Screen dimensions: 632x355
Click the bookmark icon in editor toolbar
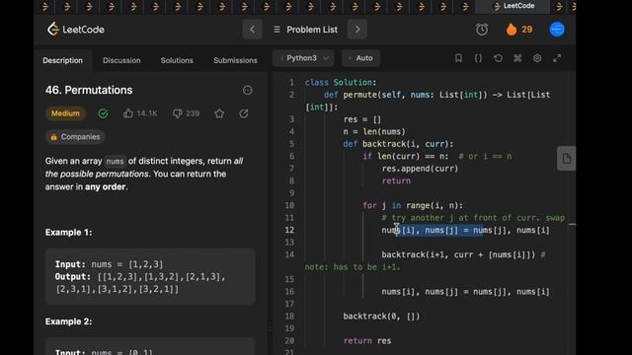(458, 58)
